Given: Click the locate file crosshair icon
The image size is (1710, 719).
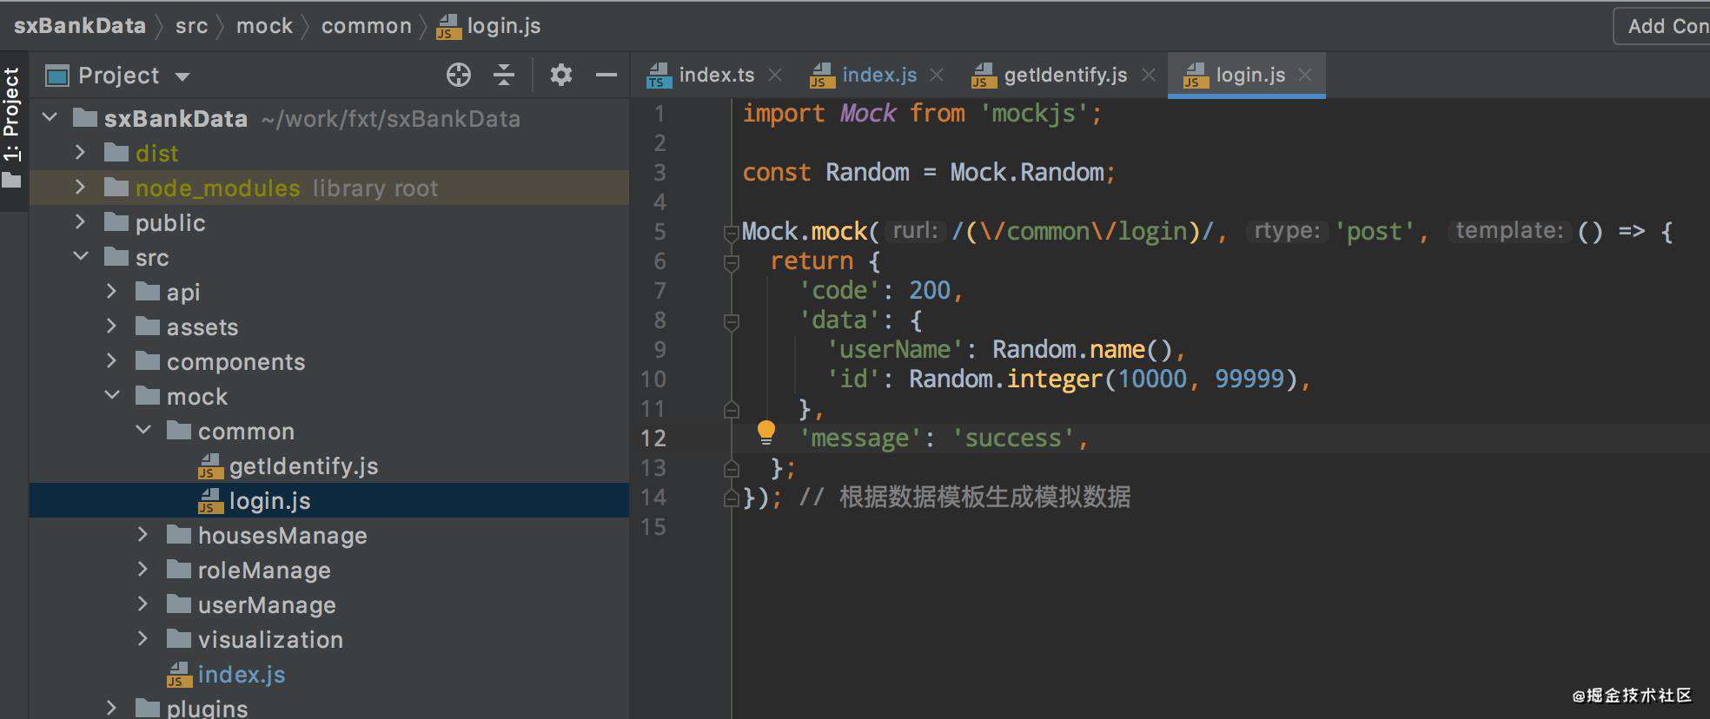Looking at the screenshot, I should click(459, 76).
